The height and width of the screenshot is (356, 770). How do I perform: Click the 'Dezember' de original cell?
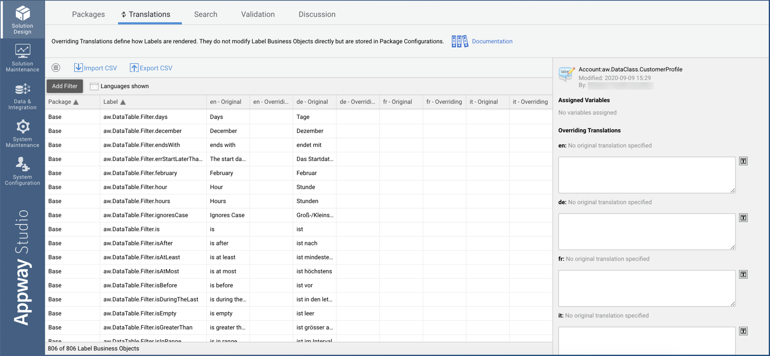point(314,131)
